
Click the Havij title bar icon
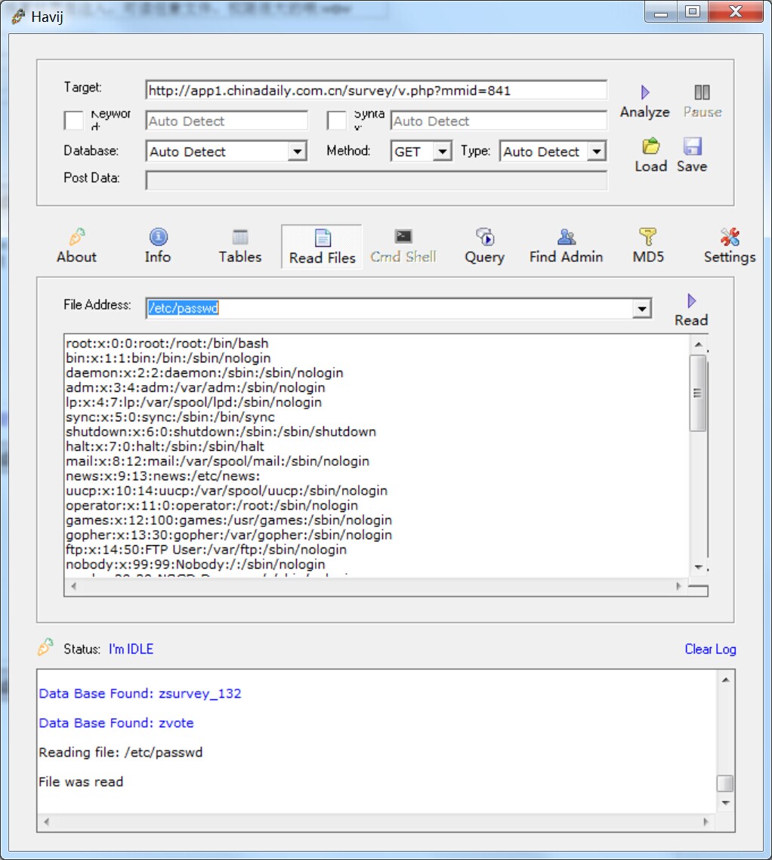pos(18,17)
